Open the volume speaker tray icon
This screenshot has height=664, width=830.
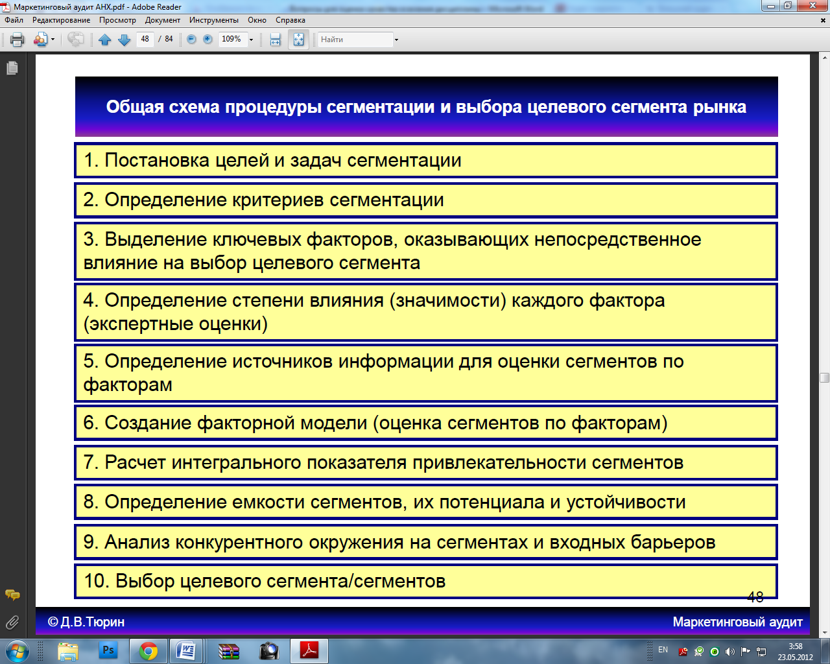(x=730, y=652)
